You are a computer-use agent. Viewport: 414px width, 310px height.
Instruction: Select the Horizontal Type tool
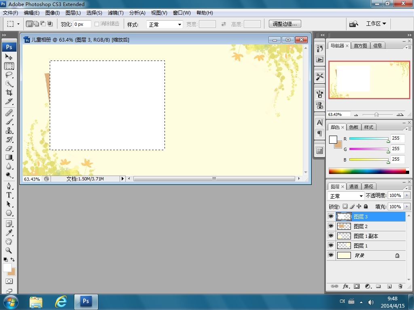[x=9, y=195]
